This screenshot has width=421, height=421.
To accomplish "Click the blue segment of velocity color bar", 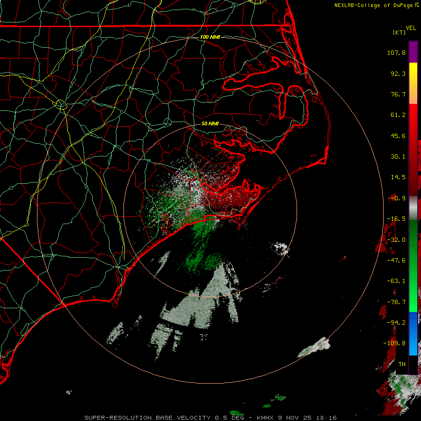I will pyautogui.click(x=413, y=334).
